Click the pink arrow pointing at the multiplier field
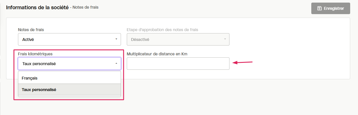This screenshot has width=358, height=115. (243, 63)
